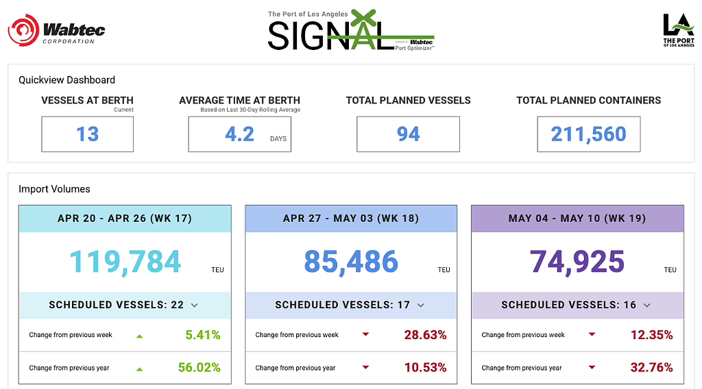
Task: Click red down arrow for week 18 weekly change
Action: [x=366, y=334]
